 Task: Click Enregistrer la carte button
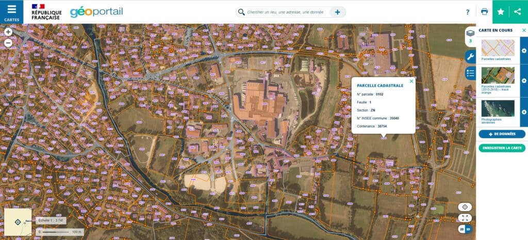click(x=501, y=148)
